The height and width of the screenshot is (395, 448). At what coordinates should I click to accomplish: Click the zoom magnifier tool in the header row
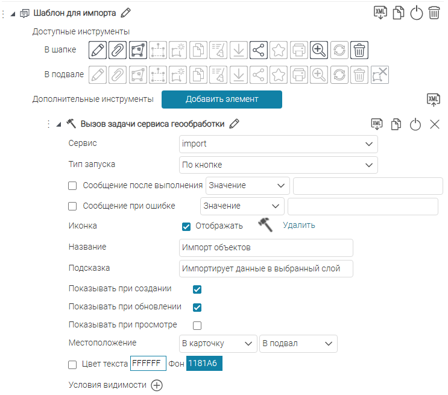click(319, 49)
